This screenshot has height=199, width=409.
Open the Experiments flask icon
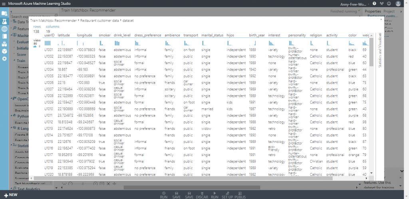pyautogui.click(x=4, y=21)
